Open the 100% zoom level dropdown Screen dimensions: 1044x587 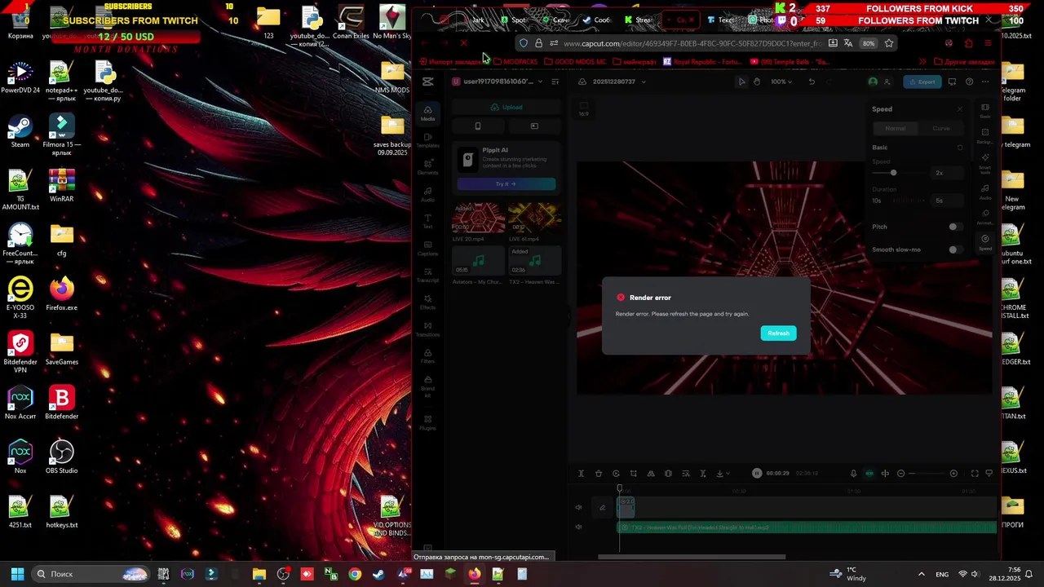781,82
